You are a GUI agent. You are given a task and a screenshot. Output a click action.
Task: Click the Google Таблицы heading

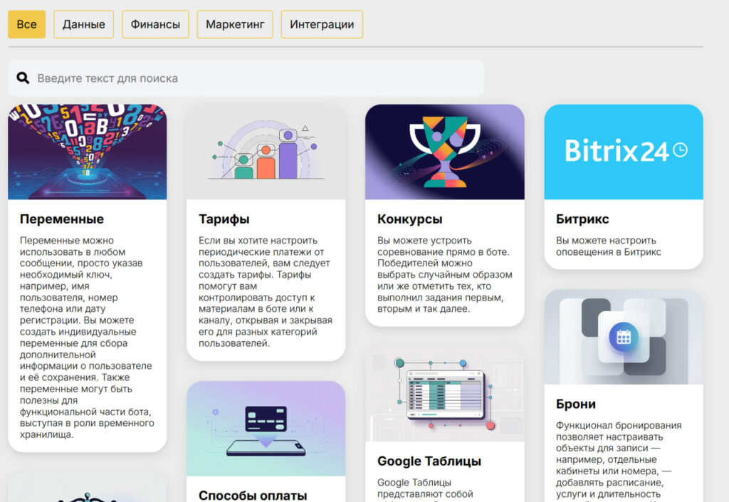pos(429,461)
